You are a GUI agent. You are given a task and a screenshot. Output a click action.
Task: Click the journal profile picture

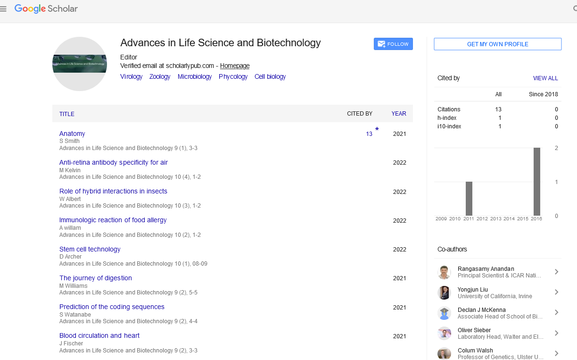pyautogui.click(x=80, y=64)
